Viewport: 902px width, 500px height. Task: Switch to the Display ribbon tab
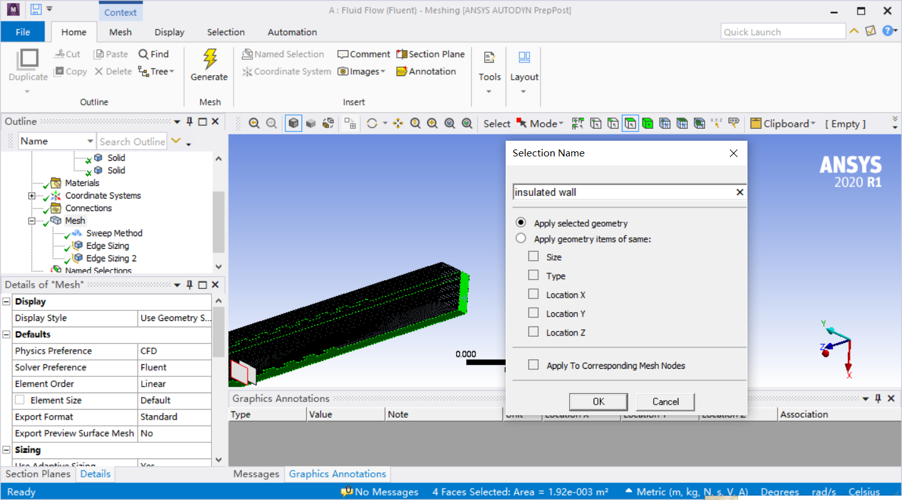170,32
